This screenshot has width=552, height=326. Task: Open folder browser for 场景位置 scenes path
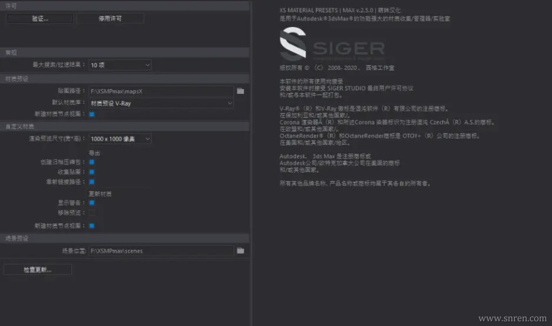[240, 250]
